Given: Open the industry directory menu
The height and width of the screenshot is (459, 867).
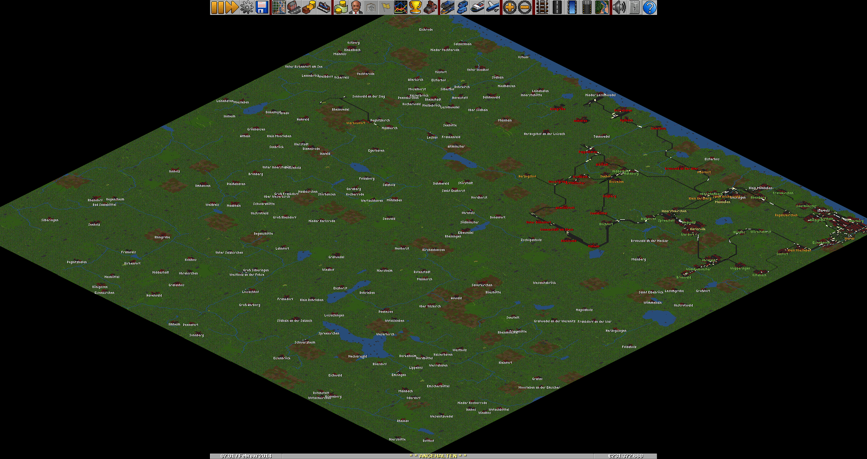Looking at the screenshot, I should (x=430, y=7).
